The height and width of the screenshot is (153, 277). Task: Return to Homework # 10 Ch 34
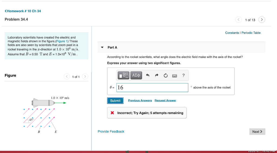(x=23, y=11)
